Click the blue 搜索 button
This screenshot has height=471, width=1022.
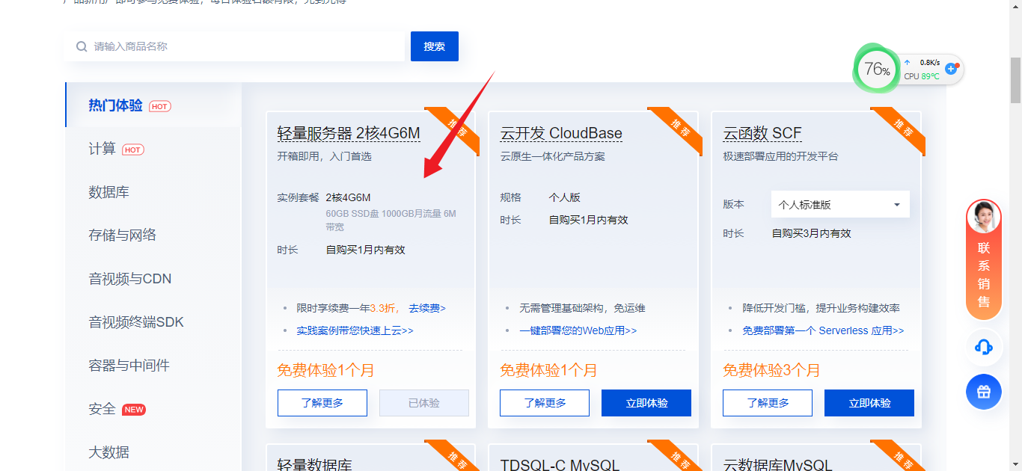pyautogui.click(x=435, y=46)
